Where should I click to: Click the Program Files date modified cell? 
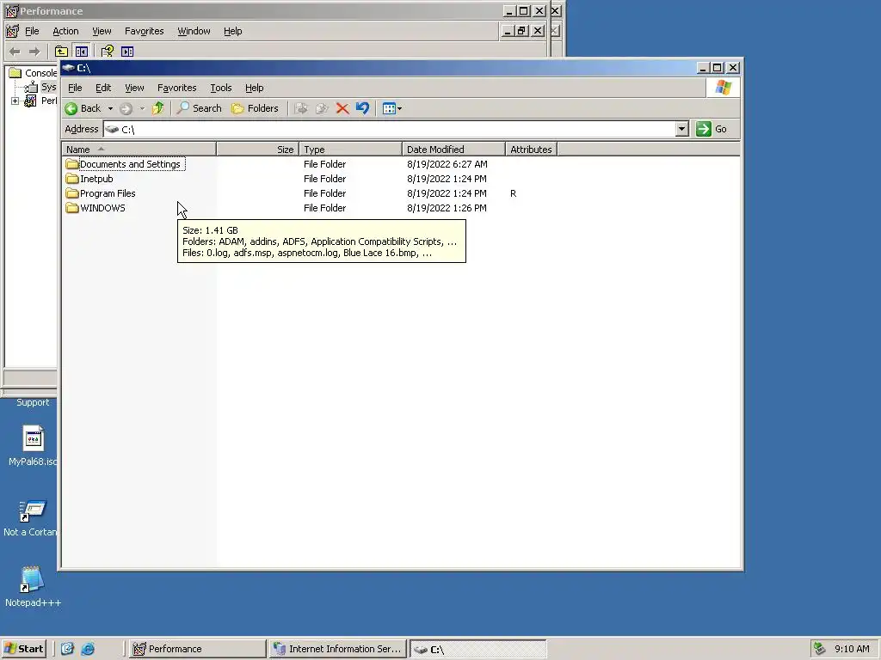tap(447, 193)
